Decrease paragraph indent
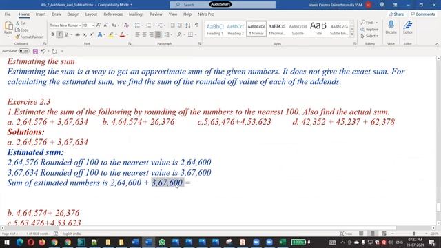The height and width of the screenshot is (248, 441). pos(173,25)
